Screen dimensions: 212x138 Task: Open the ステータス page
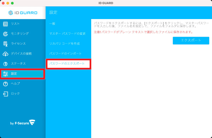pos(23,64)
